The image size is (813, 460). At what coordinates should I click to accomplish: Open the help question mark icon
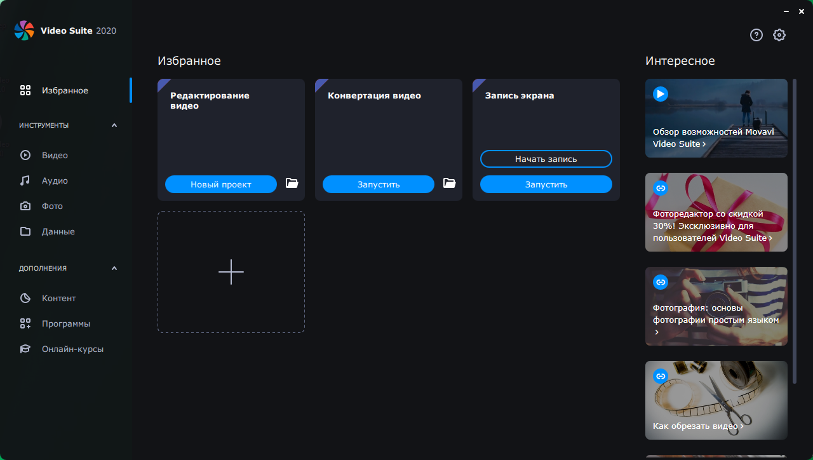[x=756, y=35]
